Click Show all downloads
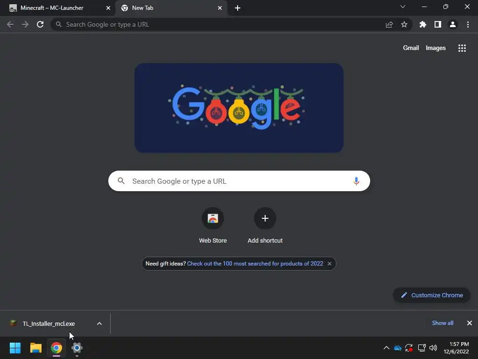478x359 pixels. tap(443, 323)
